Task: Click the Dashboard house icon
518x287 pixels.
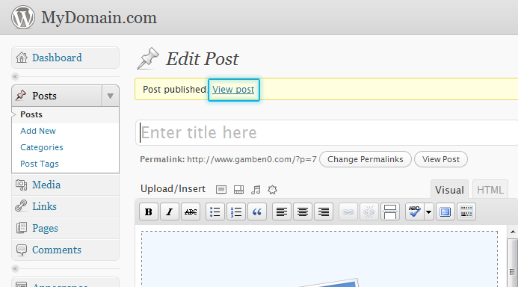Action: coord(22,58)
